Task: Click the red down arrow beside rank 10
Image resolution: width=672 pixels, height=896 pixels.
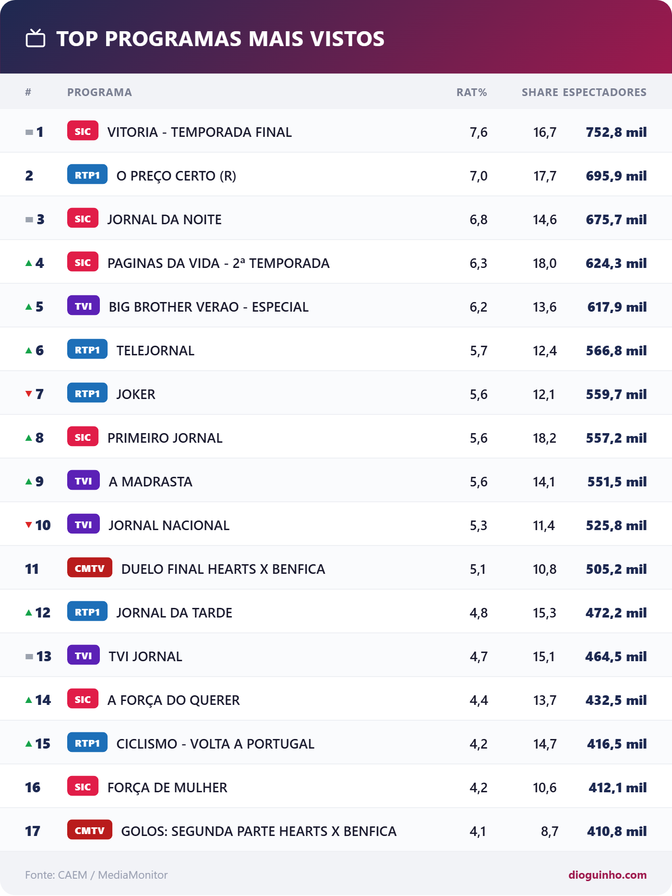Action: (29, 525)
